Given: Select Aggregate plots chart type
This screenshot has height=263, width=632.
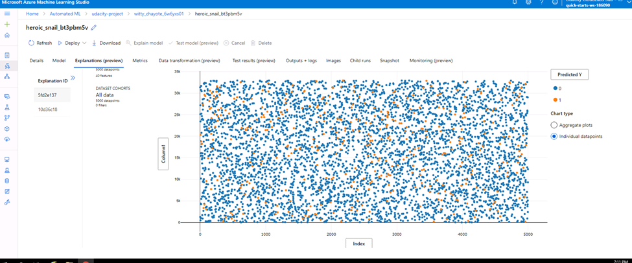Looking at the screenshot, I should click(554, 125).
